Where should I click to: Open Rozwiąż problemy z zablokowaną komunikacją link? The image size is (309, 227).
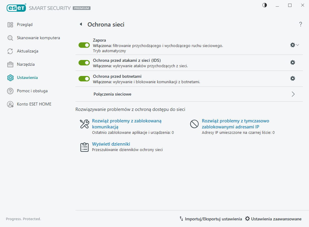[127, 124]
